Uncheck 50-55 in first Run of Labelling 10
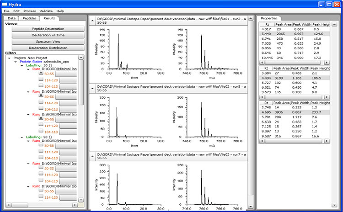Screen dimensions: 343x212 point(41,73)
